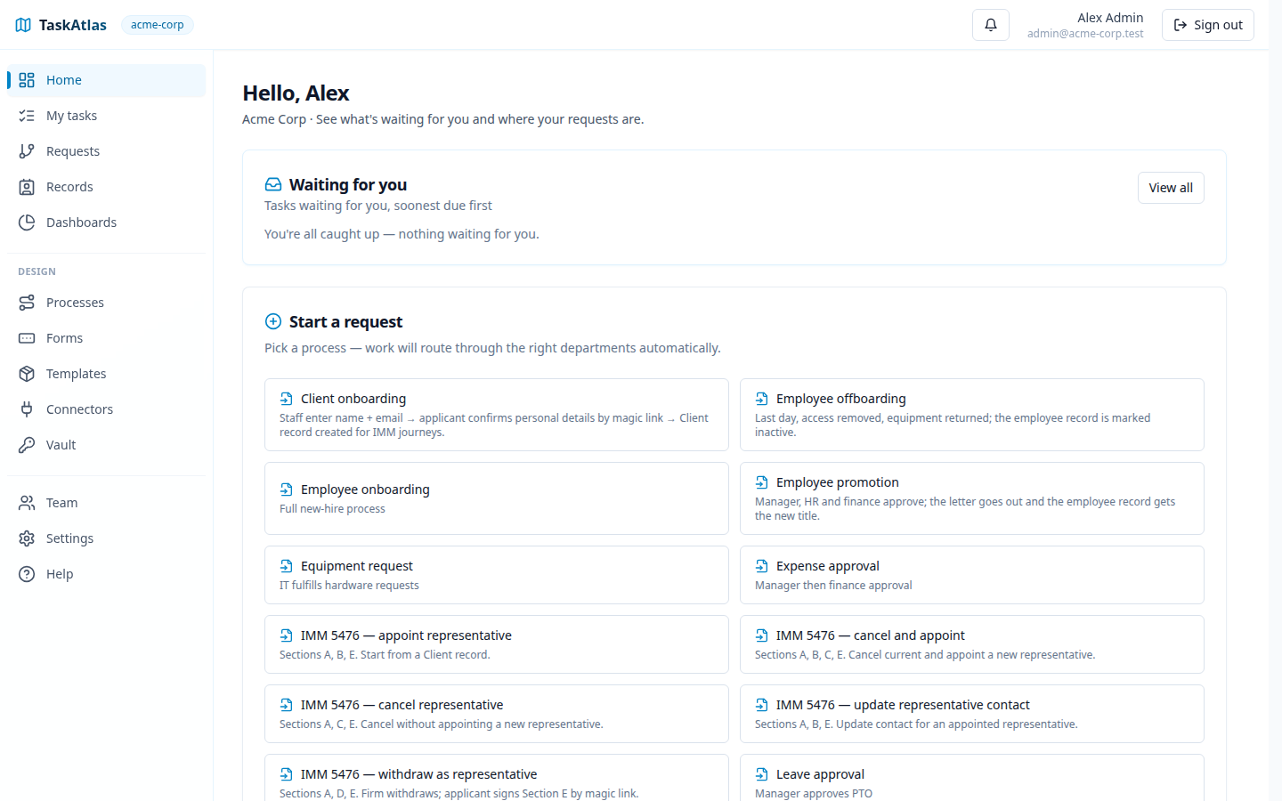1282x801 pixels.
Task: Start an Expense approval request
Action: [x=972, y=575]
